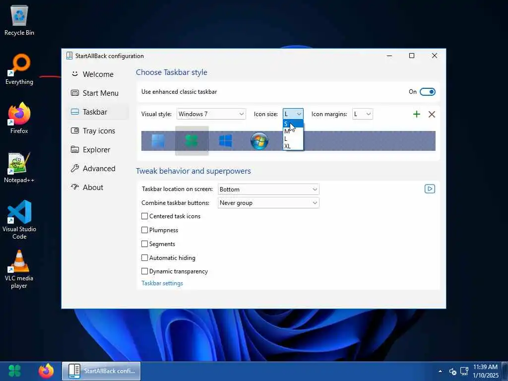
Task: Open Everything search desktop shortcut
Action: (19, 69)
